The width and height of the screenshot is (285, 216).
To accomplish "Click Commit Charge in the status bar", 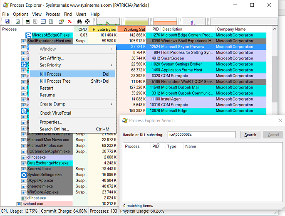I will click(64, 211).
